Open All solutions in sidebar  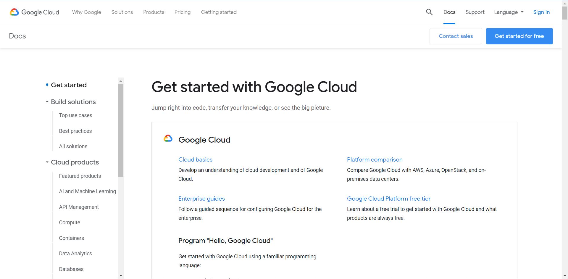[x=73, y=146]
